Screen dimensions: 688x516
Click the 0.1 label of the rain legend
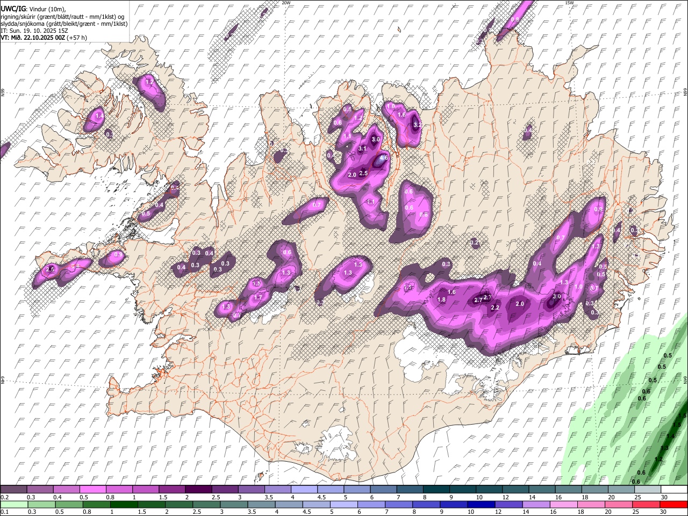tap(4, 512)
